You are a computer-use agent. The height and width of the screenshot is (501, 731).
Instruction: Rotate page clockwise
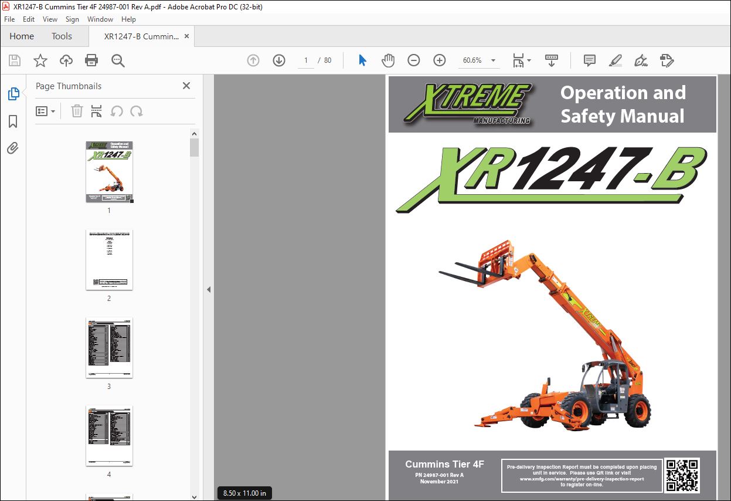137,111
